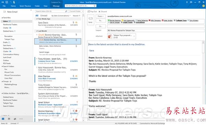This screenshot has height=125, width=206.
Task: Open more navigation options ellipsis
Action: coord(21,119)
